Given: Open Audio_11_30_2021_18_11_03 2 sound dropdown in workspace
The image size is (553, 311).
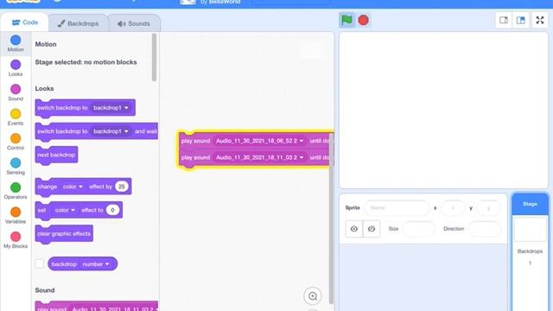Looking at the screenshot, I should (x=259, y=157).
